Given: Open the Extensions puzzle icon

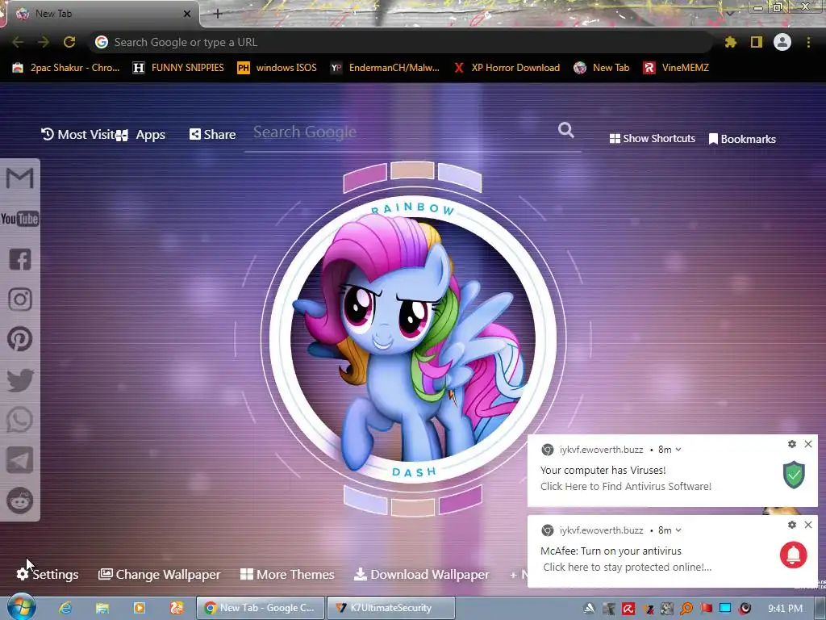Looking at the screenshot, I should tap(730, 42).
